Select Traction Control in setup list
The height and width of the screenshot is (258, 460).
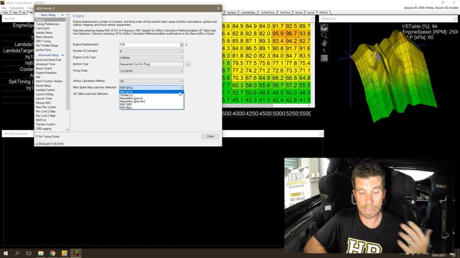(46, 124)
